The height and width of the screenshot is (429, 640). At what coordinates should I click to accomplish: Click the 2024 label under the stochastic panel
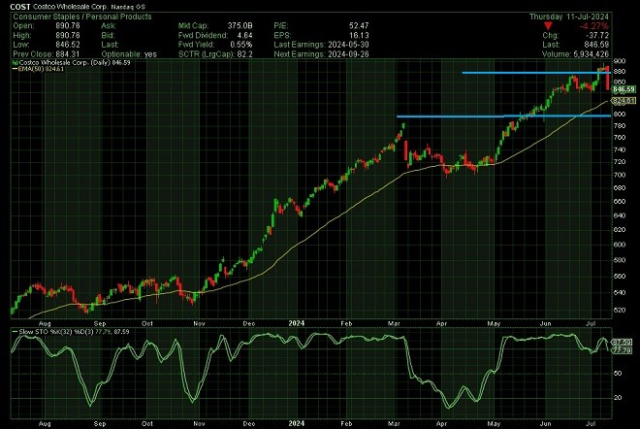[297, 423]
